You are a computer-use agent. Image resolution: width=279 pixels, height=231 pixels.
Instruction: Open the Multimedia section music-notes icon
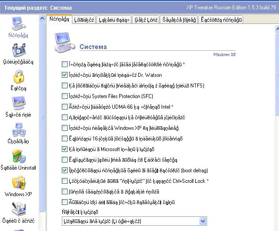click(x=19, y=50)
